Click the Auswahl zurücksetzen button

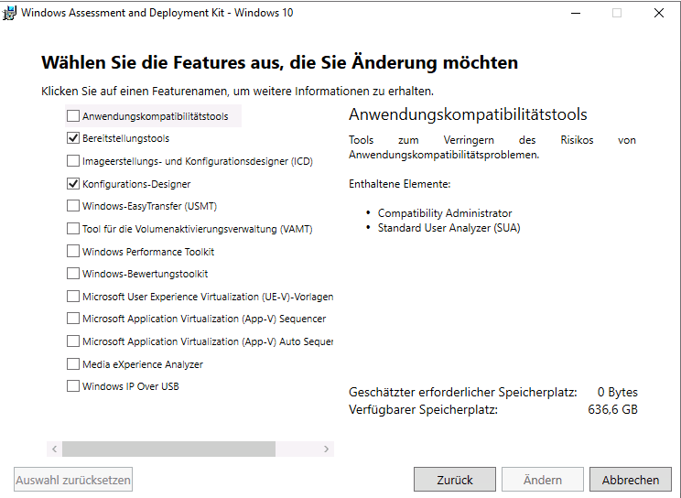pyautogui.click(x=73, y=480)
